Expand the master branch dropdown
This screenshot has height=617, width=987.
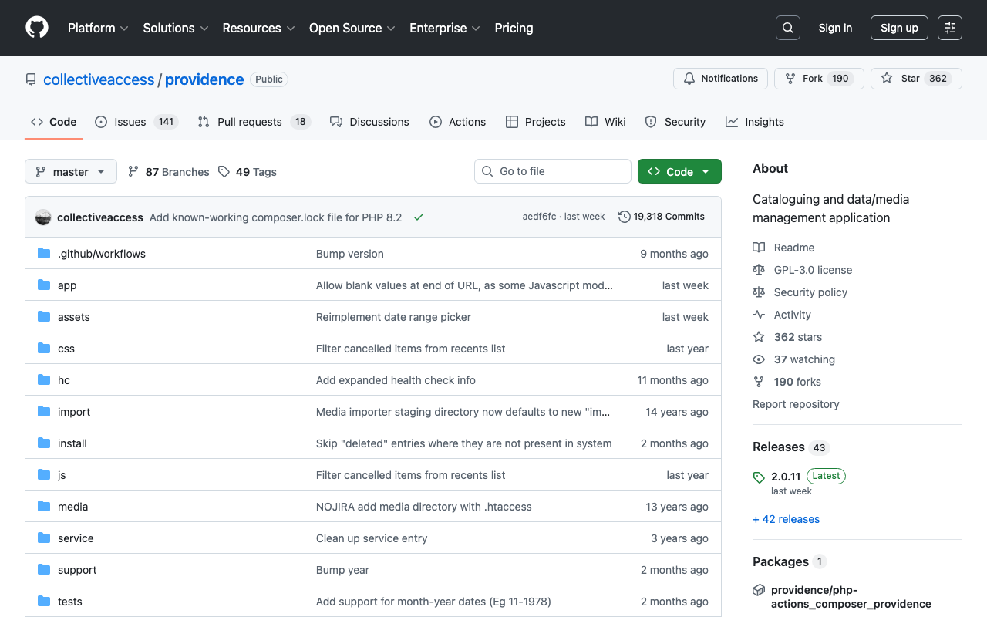tap(71, 171)
